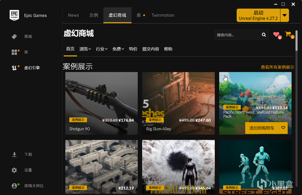Open the Street Fight animation thumbnail ¥389.07
This screenshot has height=195, width=302.
click(x=255, y=167)
